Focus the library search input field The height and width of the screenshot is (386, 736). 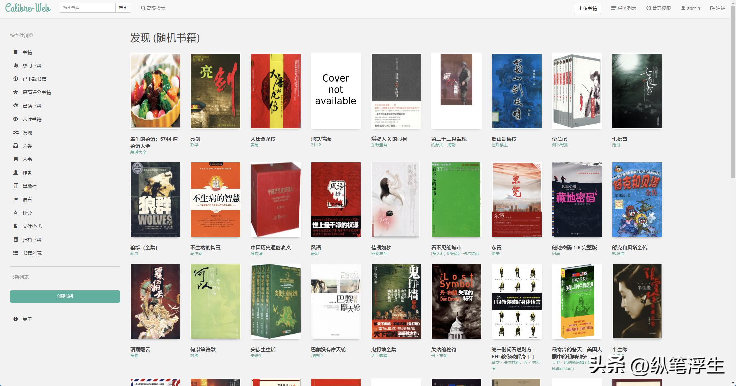(x=87, y=8)
